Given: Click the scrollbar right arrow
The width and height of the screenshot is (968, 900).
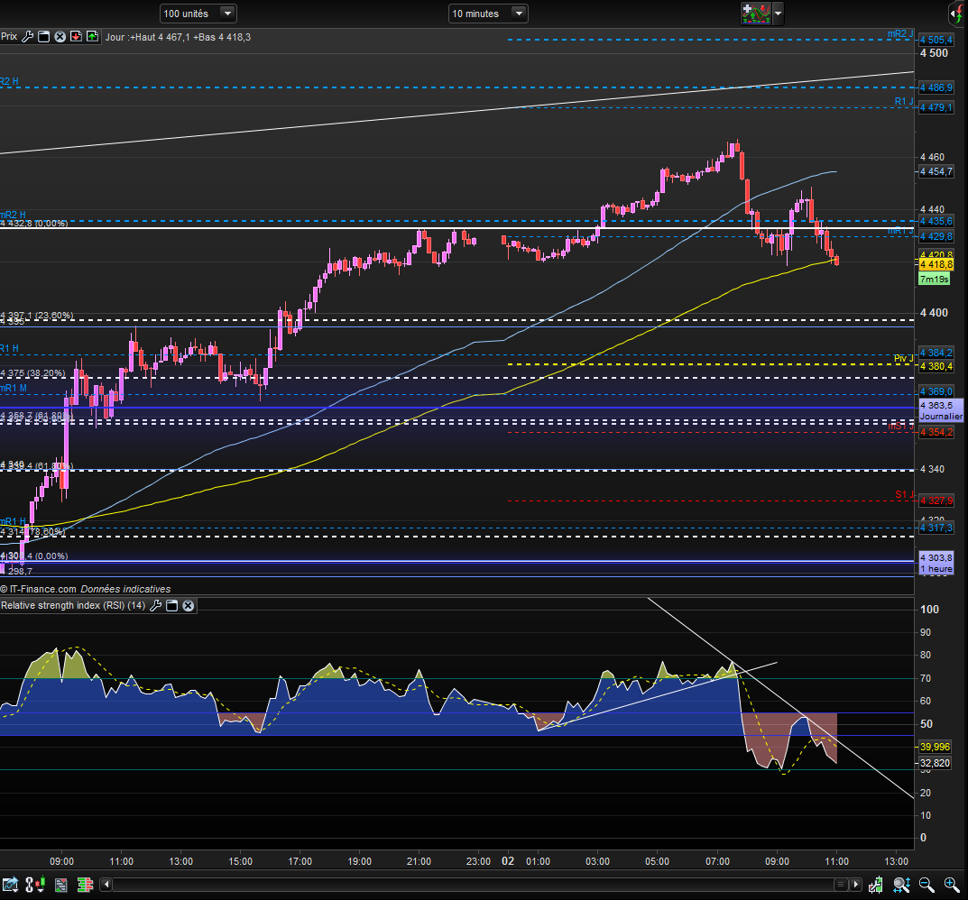Looking at the screenshot, I should point(856,885).
